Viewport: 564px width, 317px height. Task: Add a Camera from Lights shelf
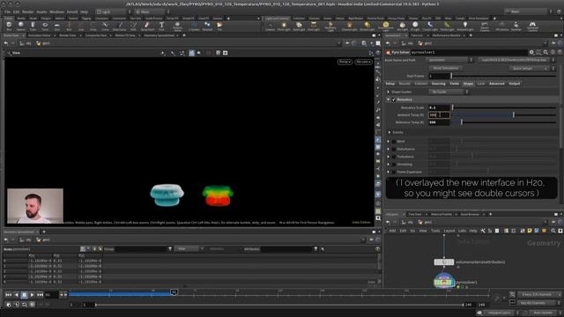270,26
